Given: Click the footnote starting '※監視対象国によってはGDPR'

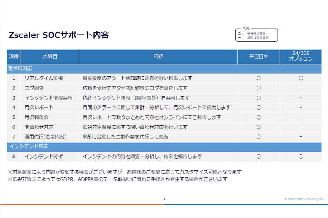Looking at the screenshot, I should [x=118, y=179].
